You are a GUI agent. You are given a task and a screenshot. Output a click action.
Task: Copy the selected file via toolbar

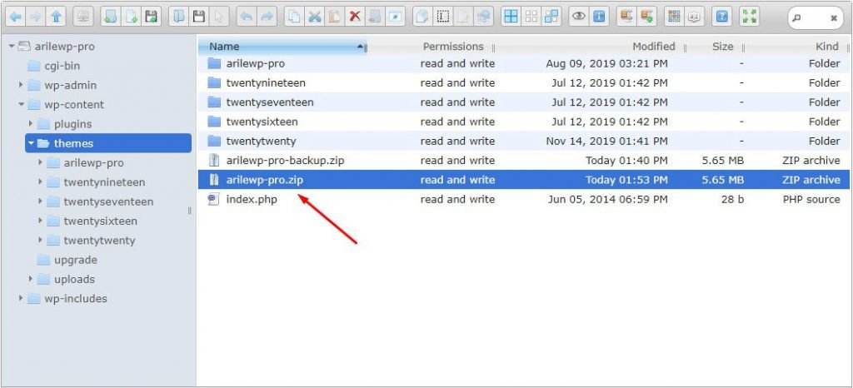point(294,17)
